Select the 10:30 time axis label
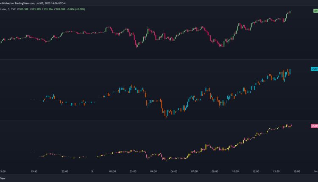318x182 pixels. 235,171
